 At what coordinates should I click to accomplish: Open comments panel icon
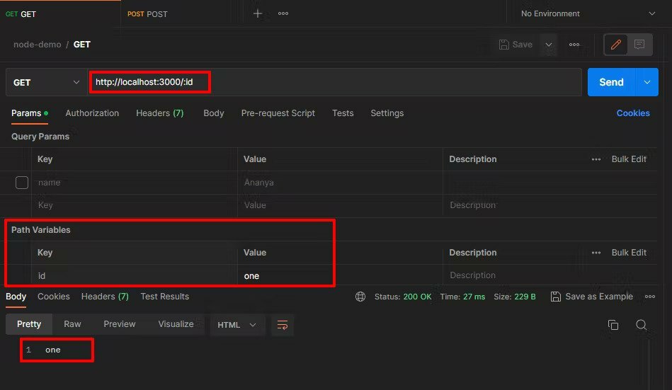coord(639,45)
